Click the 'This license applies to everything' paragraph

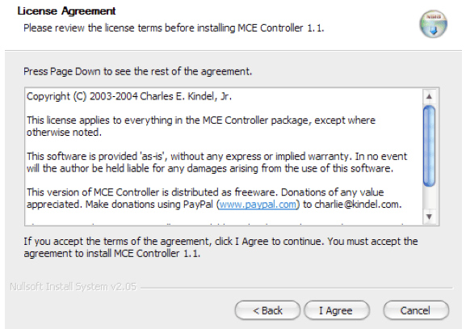tap(201, 126)
